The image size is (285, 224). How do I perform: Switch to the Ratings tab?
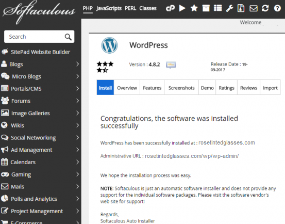click(x=226, y=88)
